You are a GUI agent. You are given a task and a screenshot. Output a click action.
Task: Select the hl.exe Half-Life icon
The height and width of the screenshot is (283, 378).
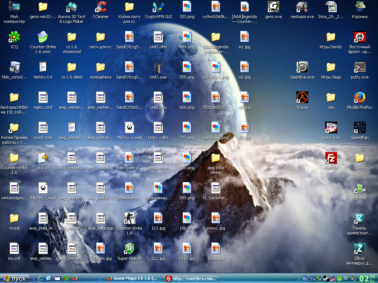coord(302,100)
